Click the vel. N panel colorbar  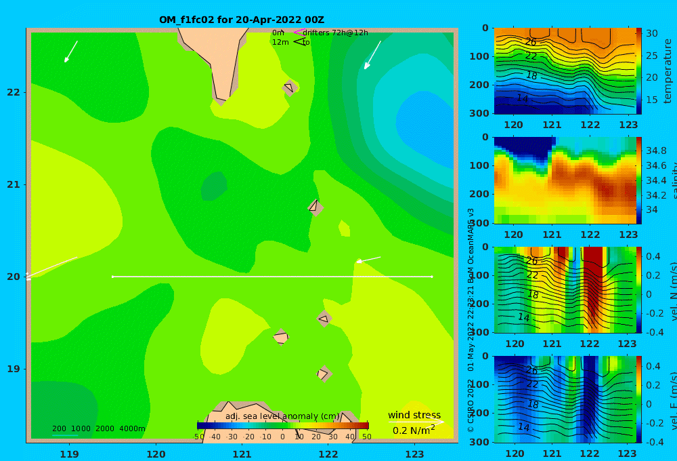638,290
